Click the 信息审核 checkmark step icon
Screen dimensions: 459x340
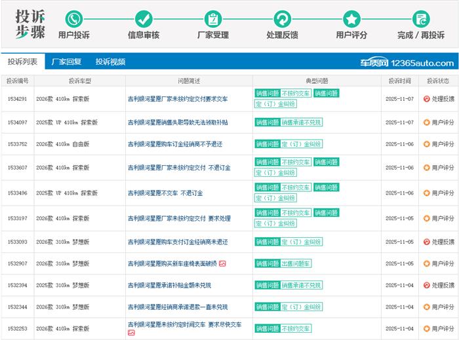coord(144,18)
